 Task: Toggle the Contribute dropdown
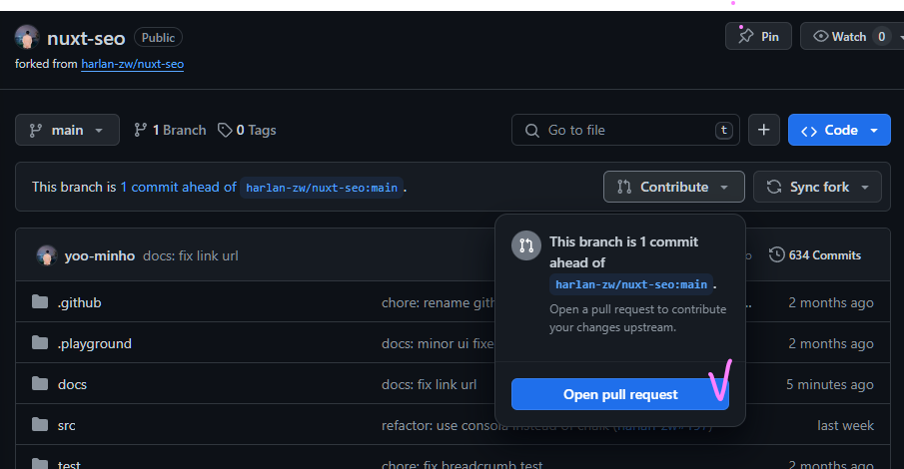[674, 187]
